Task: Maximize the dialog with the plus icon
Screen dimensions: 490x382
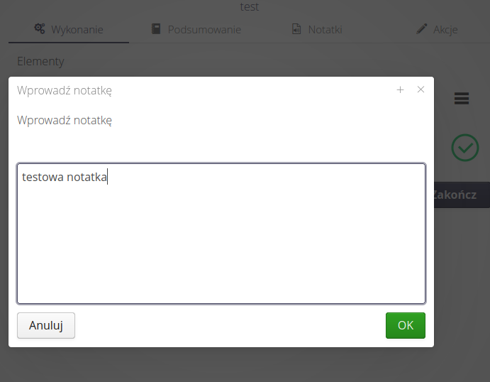Action: pos(400,89)
